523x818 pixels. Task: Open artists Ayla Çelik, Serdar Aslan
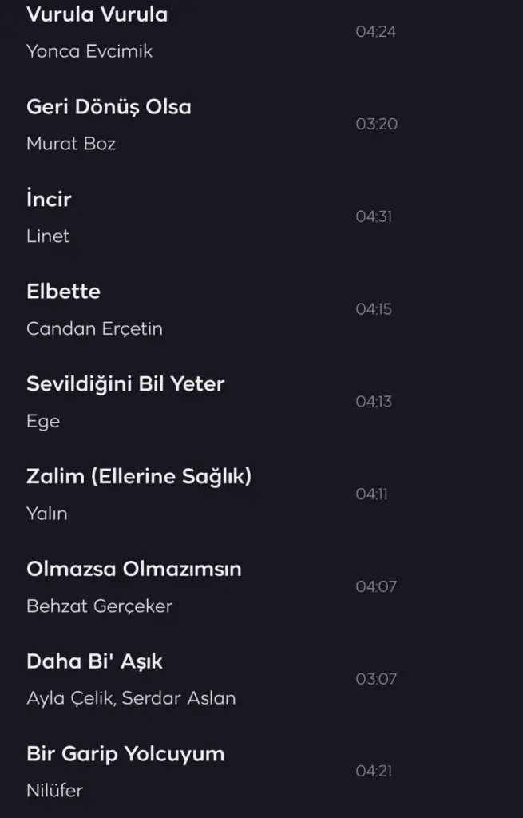coord(131,698)
